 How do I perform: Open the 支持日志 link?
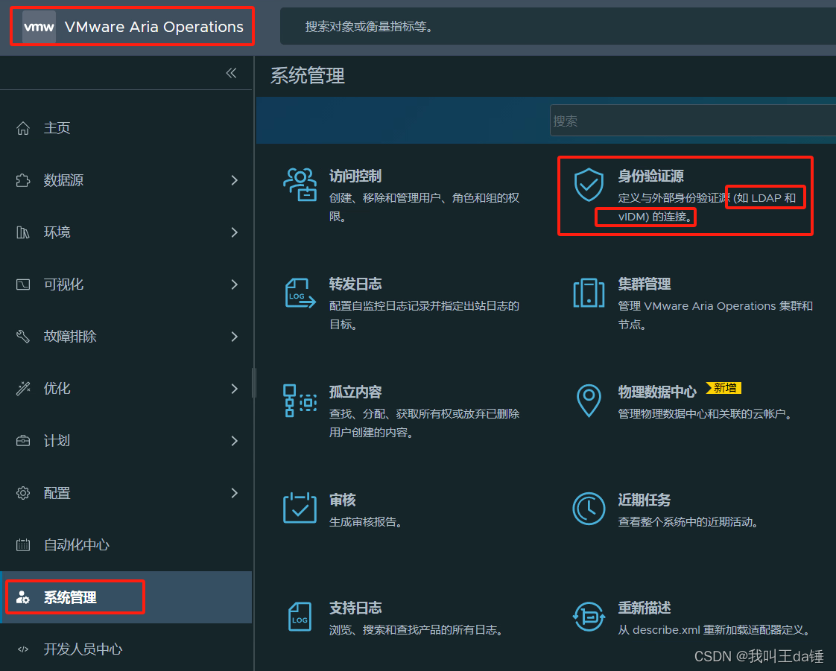point(355,608)
